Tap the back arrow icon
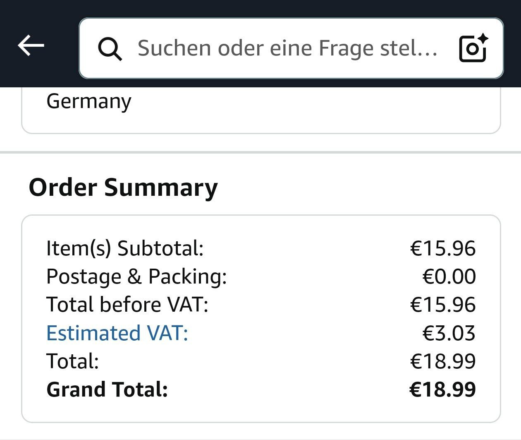This screenshot has height=440, width=521. coord(31,46)
